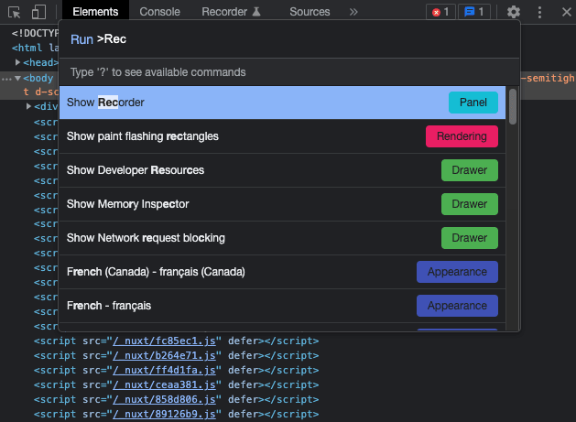The height and width of the screenshot is (422, 576).
Task: Click Drawer badge beside Network request blocking
Action: click(x=470, y=238)
